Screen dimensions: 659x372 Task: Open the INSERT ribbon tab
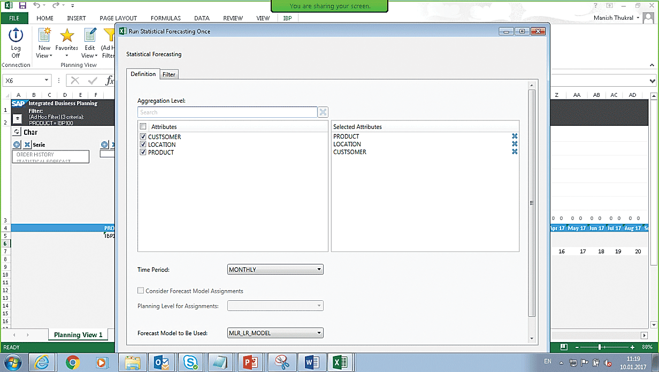76,18
